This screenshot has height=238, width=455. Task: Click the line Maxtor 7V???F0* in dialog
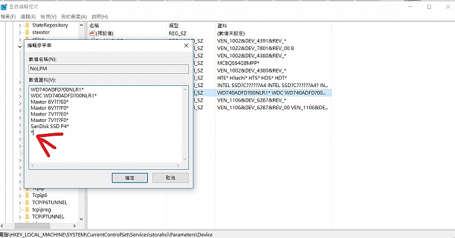coord(50,120)
